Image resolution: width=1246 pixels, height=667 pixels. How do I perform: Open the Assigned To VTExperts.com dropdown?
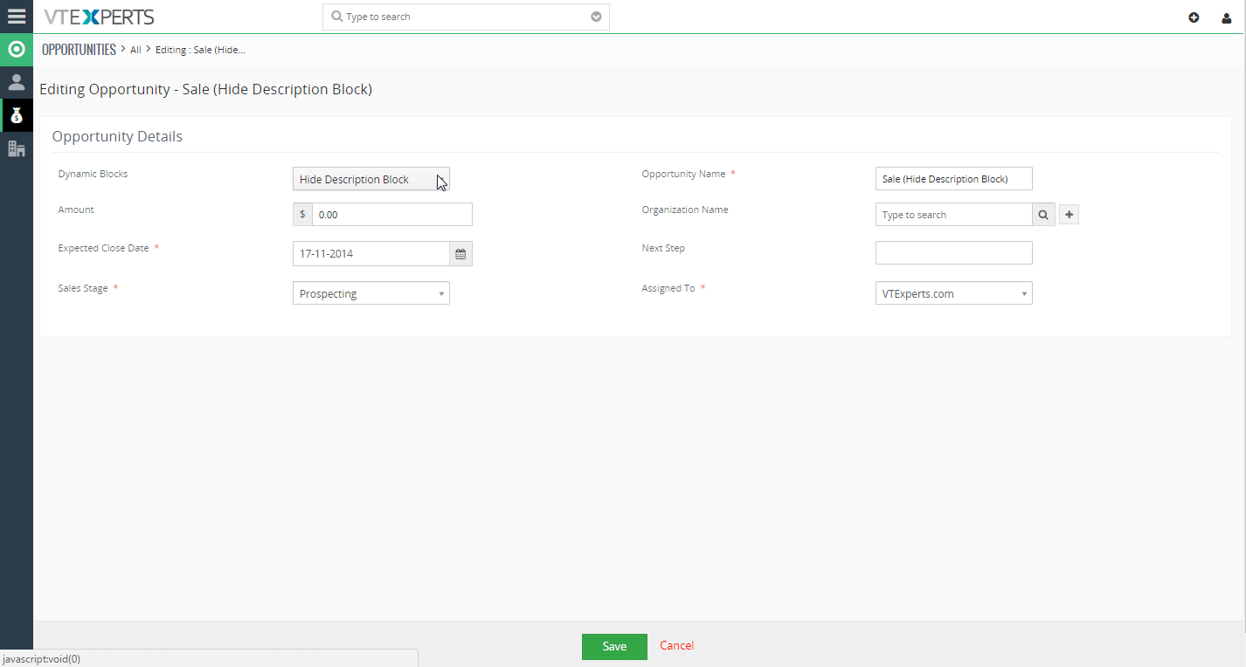tap(954, 293)
